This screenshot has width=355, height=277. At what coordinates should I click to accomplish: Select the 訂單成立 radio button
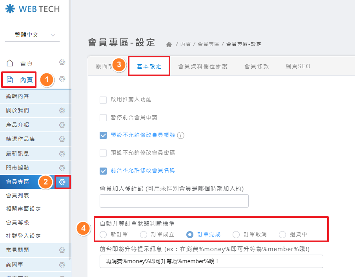(144, 235)
